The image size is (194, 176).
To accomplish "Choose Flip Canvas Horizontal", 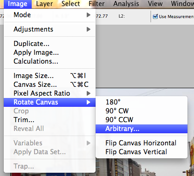I will point(141,143).
